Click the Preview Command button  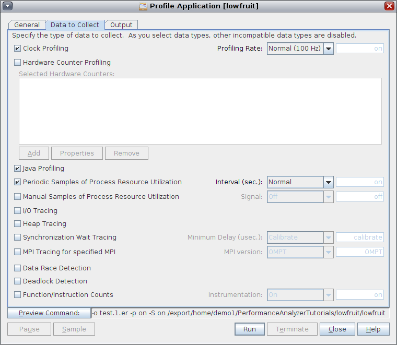49,313
